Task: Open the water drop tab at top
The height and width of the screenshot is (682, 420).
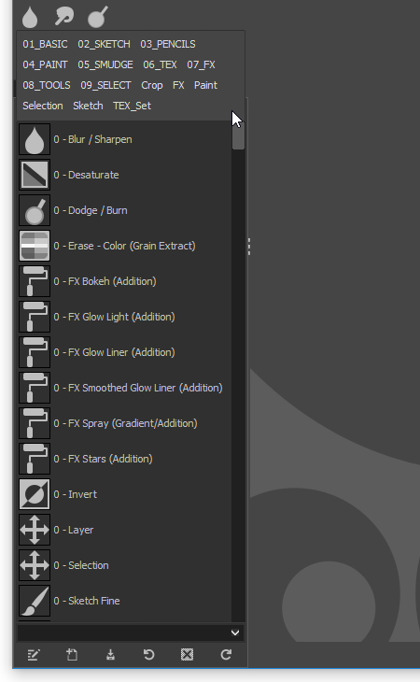Action: click(30, 17)
